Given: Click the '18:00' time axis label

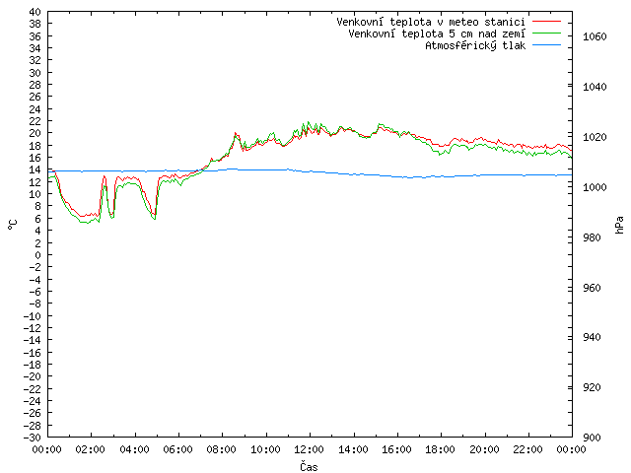Looking at the screenshot, I should coord(441,449).
